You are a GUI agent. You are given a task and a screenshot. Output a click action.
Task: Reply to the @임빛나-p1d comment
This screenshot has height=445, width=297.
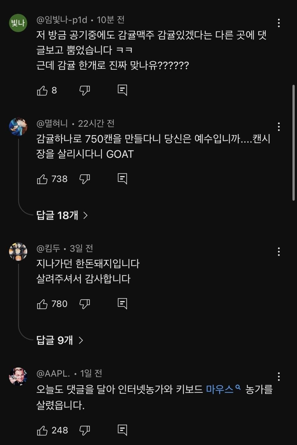pyautogui.click(x=122, y=90)
